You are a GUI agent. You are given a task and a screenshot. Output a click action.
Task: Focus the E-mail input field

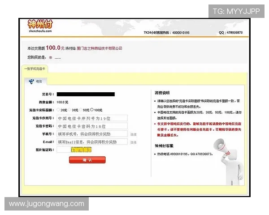coord(92,142)
